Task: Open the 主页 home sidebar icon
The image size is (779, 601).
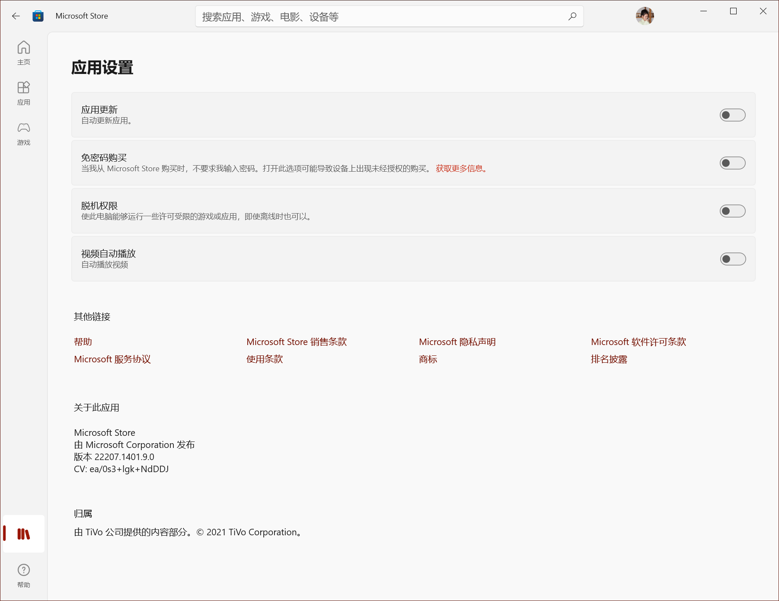Action: pos(24,53)
